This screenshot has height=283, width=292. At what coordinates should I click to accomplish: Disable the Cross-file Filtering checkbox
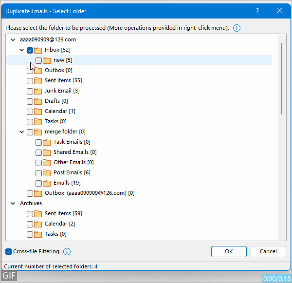[9, 252]
